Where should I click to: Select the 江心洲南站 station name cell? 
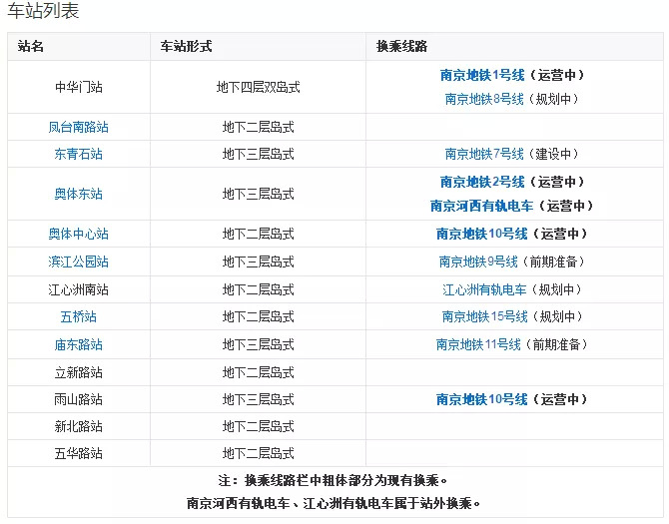tap(79, 289)
